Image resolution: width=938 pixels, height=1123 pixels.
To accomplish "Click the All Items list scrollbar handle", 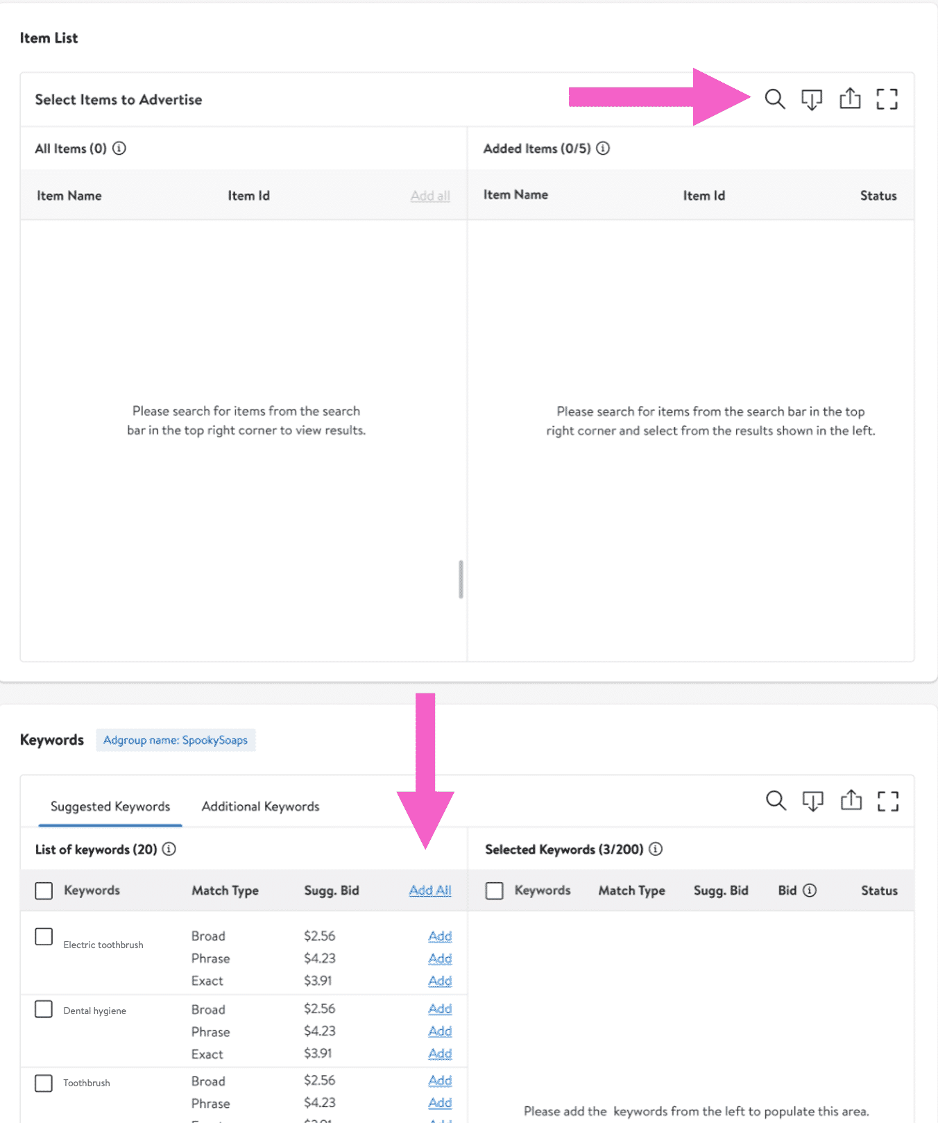I will (461, 580).
